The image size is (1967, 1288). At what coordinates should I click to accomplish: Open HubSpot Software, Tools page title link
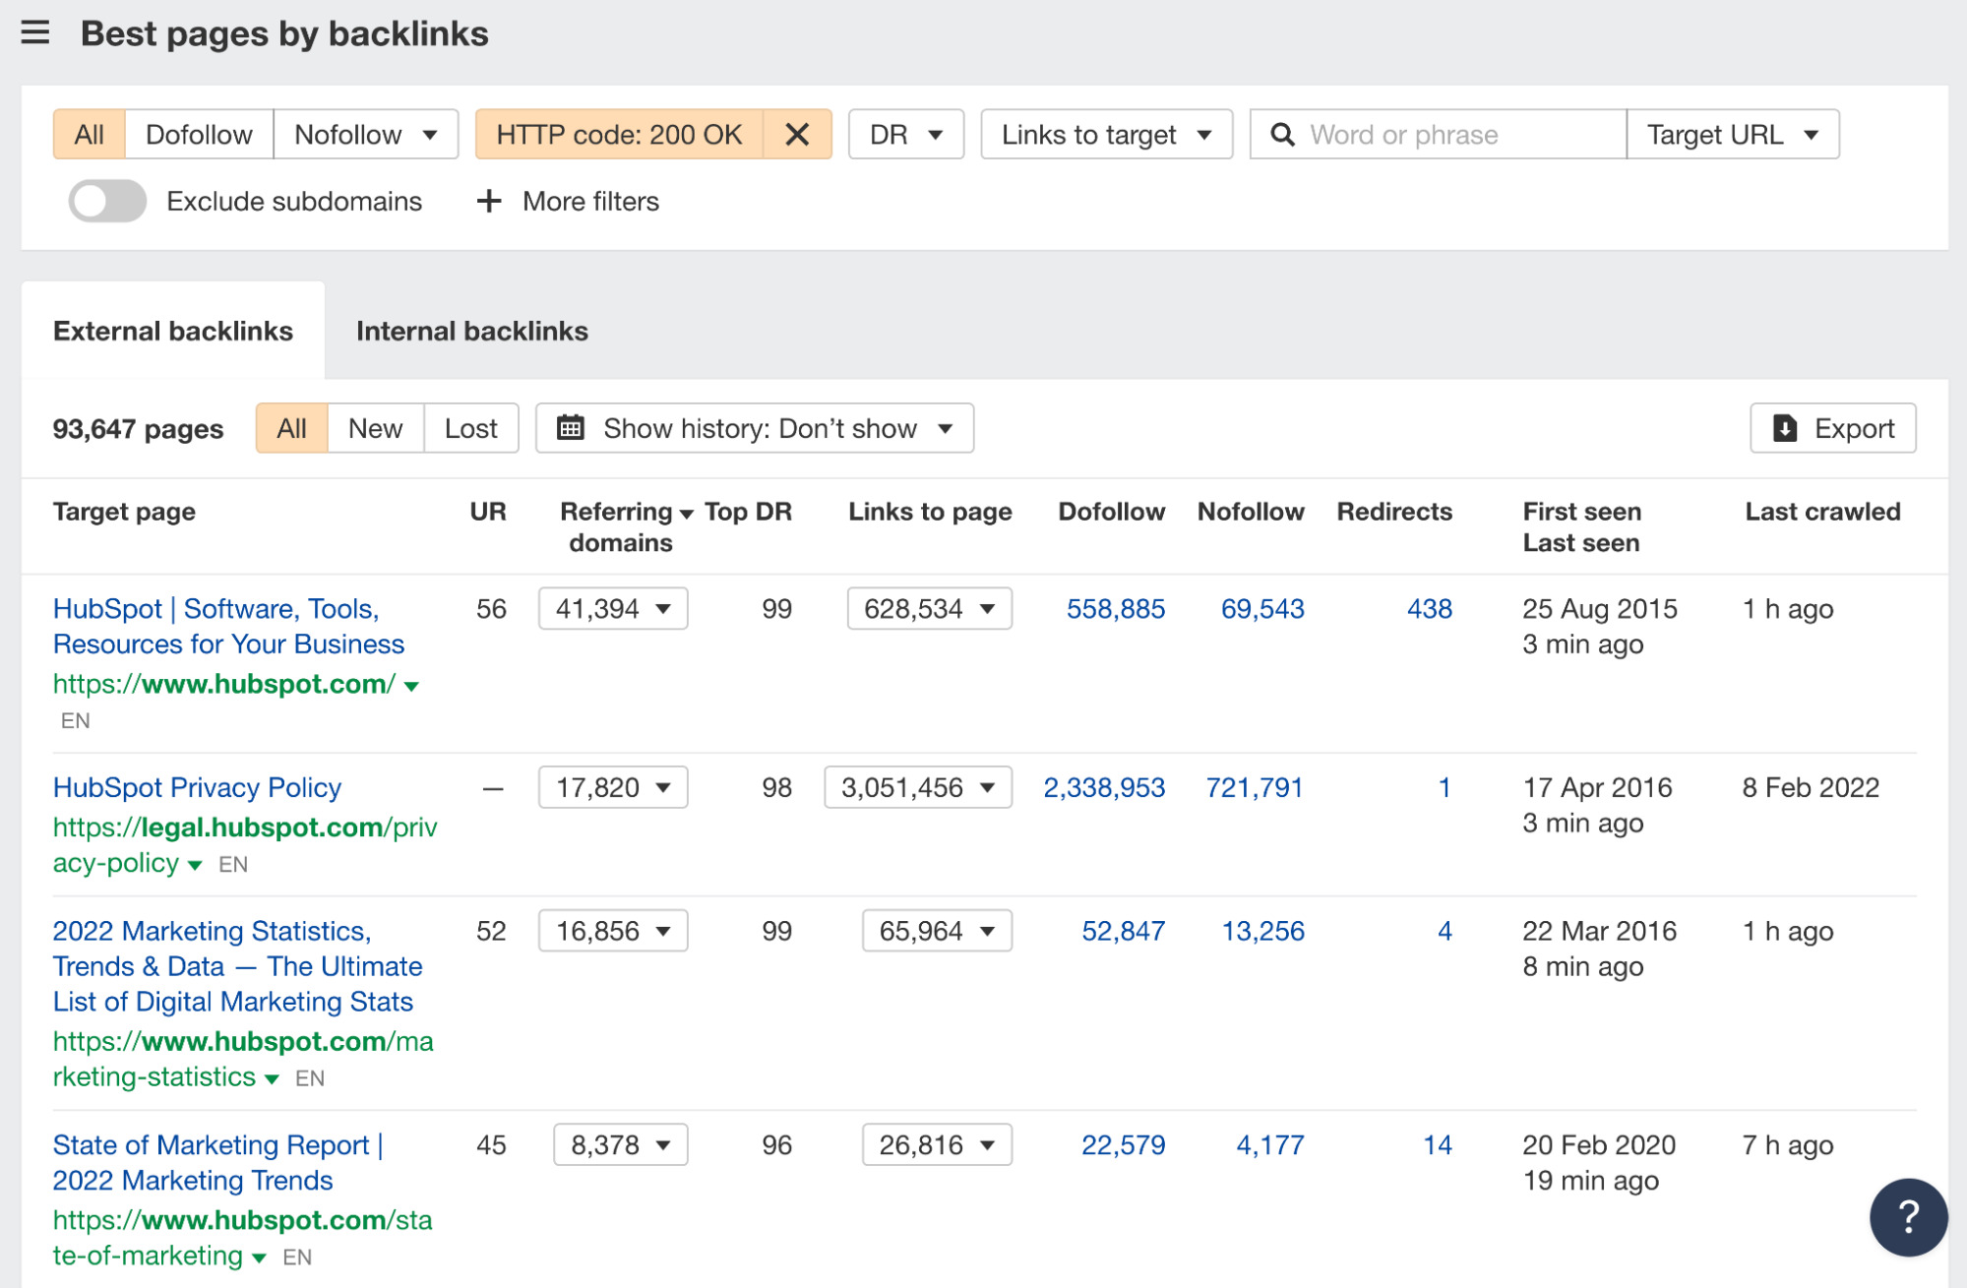coord(228,626)
